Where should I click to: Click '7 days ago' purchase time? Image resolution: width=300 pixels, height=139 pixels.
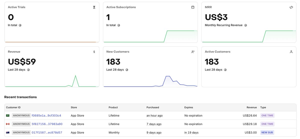tap(154, 124)
